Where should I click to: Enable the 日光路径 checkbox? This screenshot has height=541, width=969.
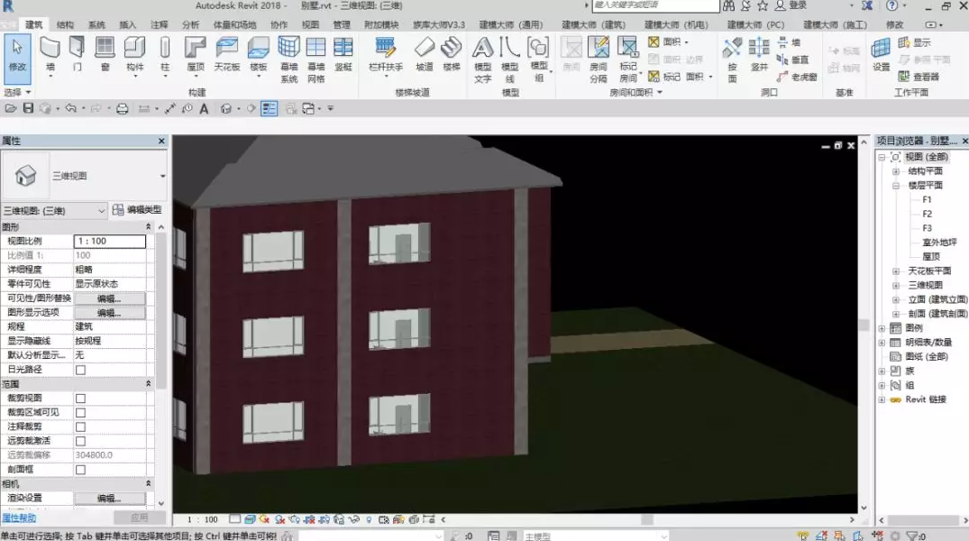(80, 370)
